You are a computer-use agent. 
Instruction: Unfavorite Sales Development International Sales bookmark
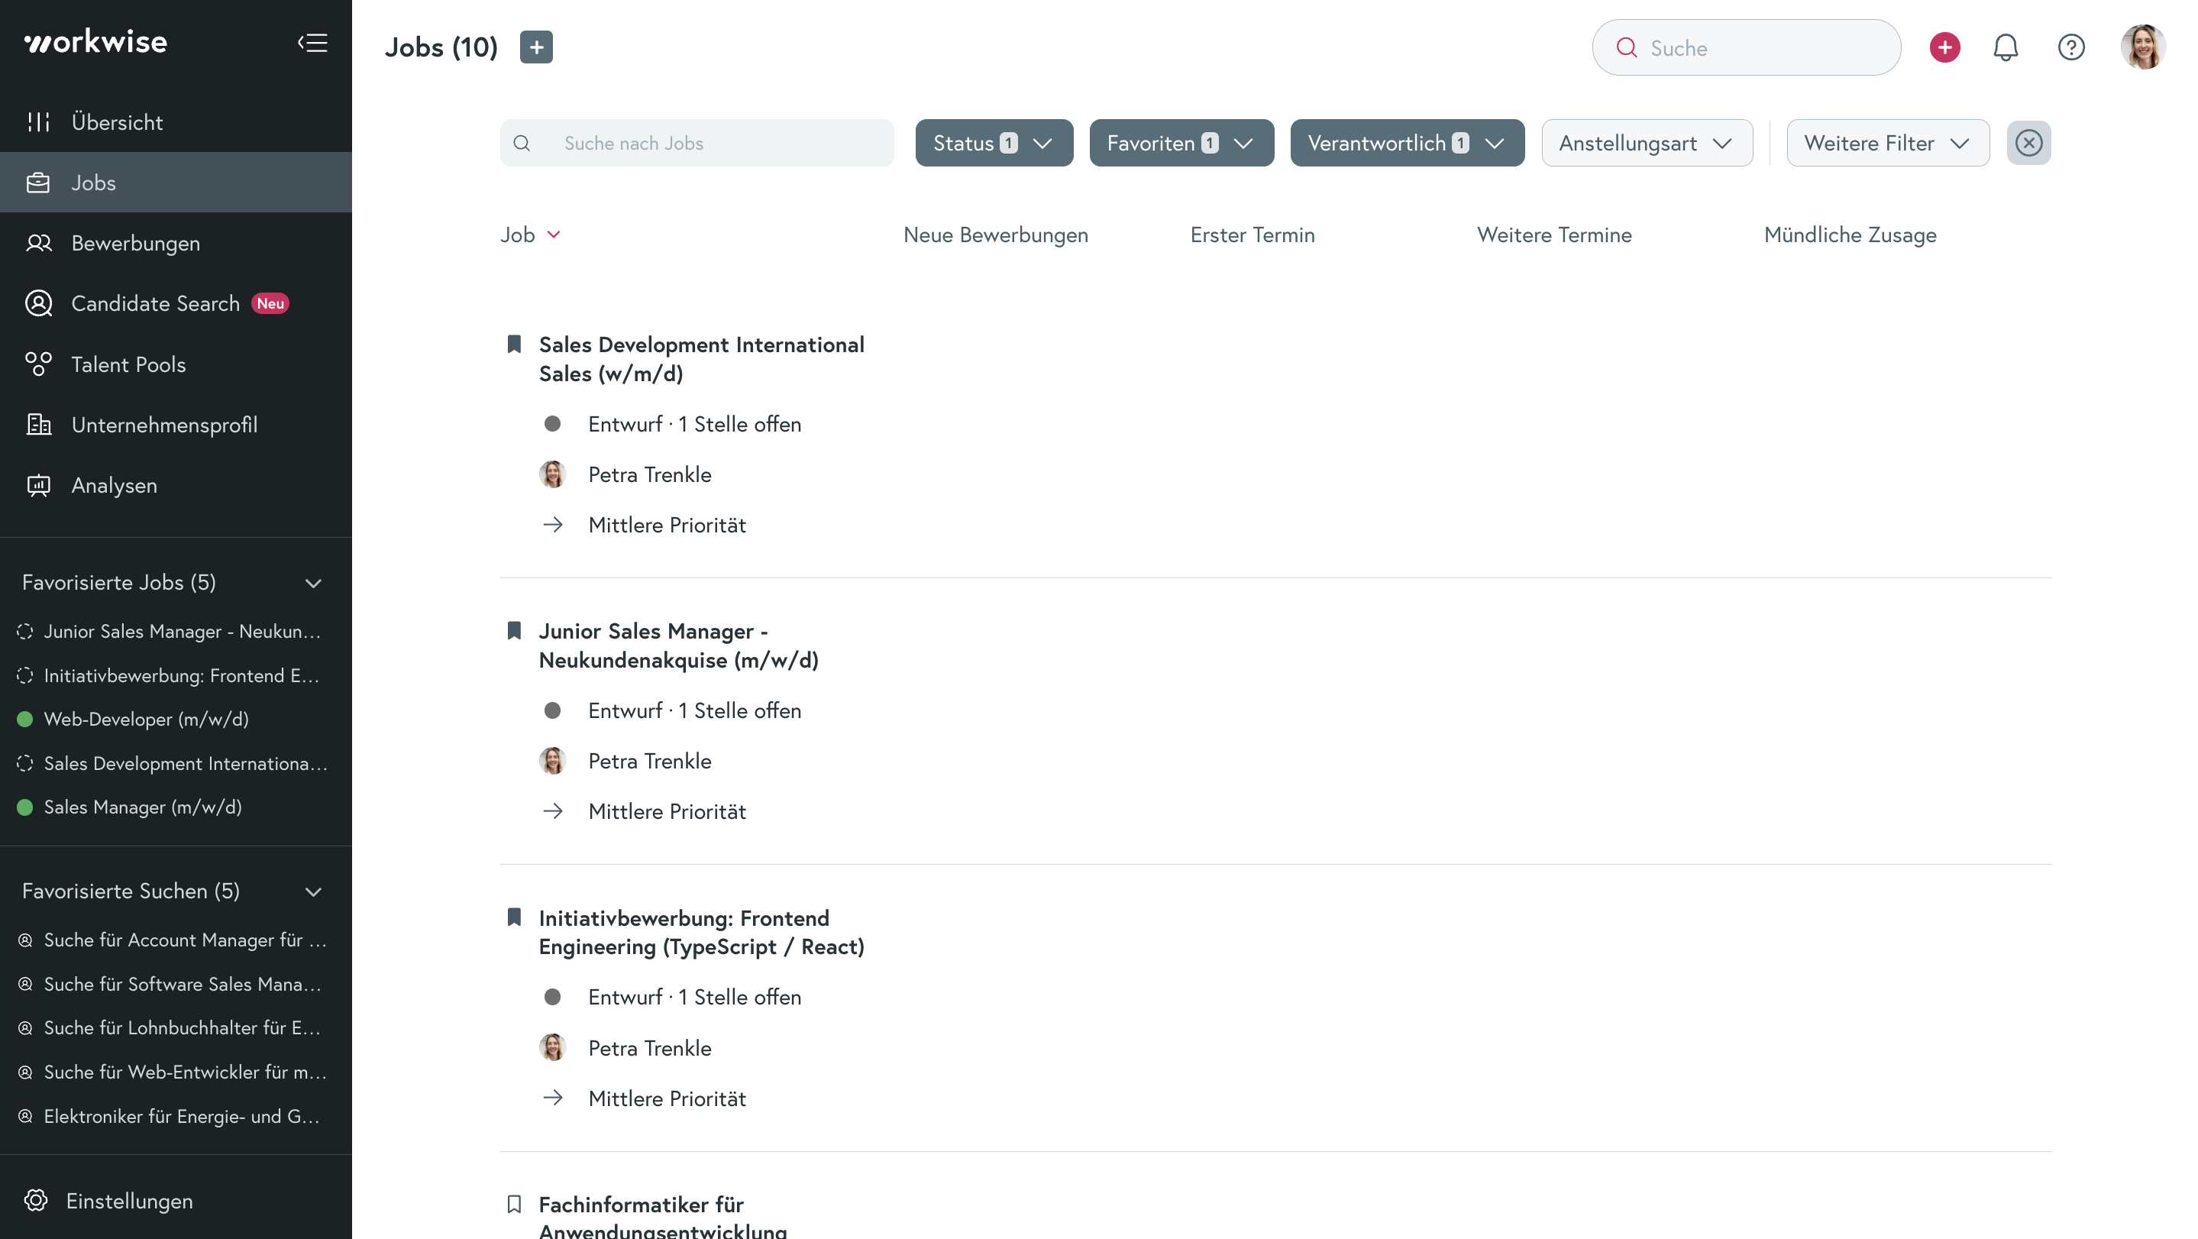click(514, 344)
